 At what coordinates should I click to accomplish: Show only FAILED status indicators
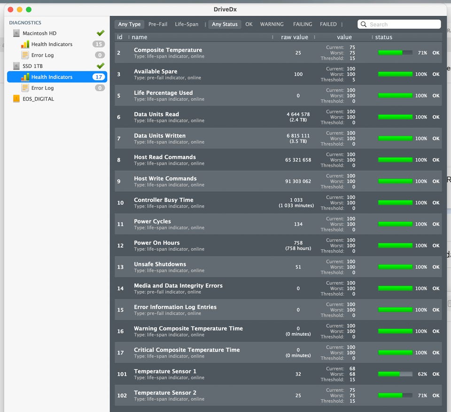click(x=328, y=24)
